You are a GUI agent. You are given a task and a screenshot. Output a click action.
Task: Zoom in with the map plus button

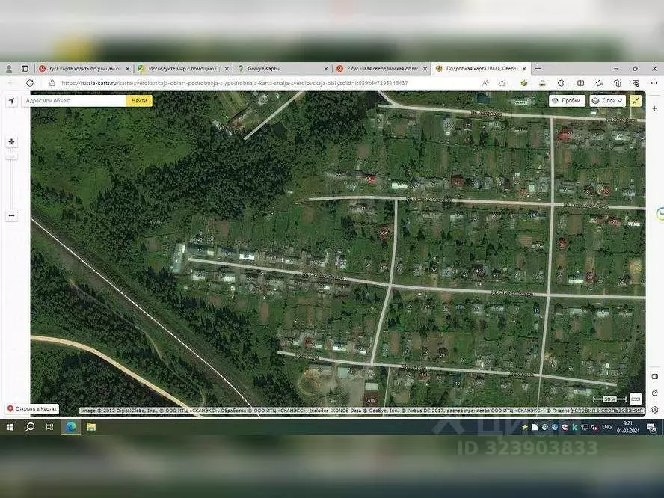point(11,141)
